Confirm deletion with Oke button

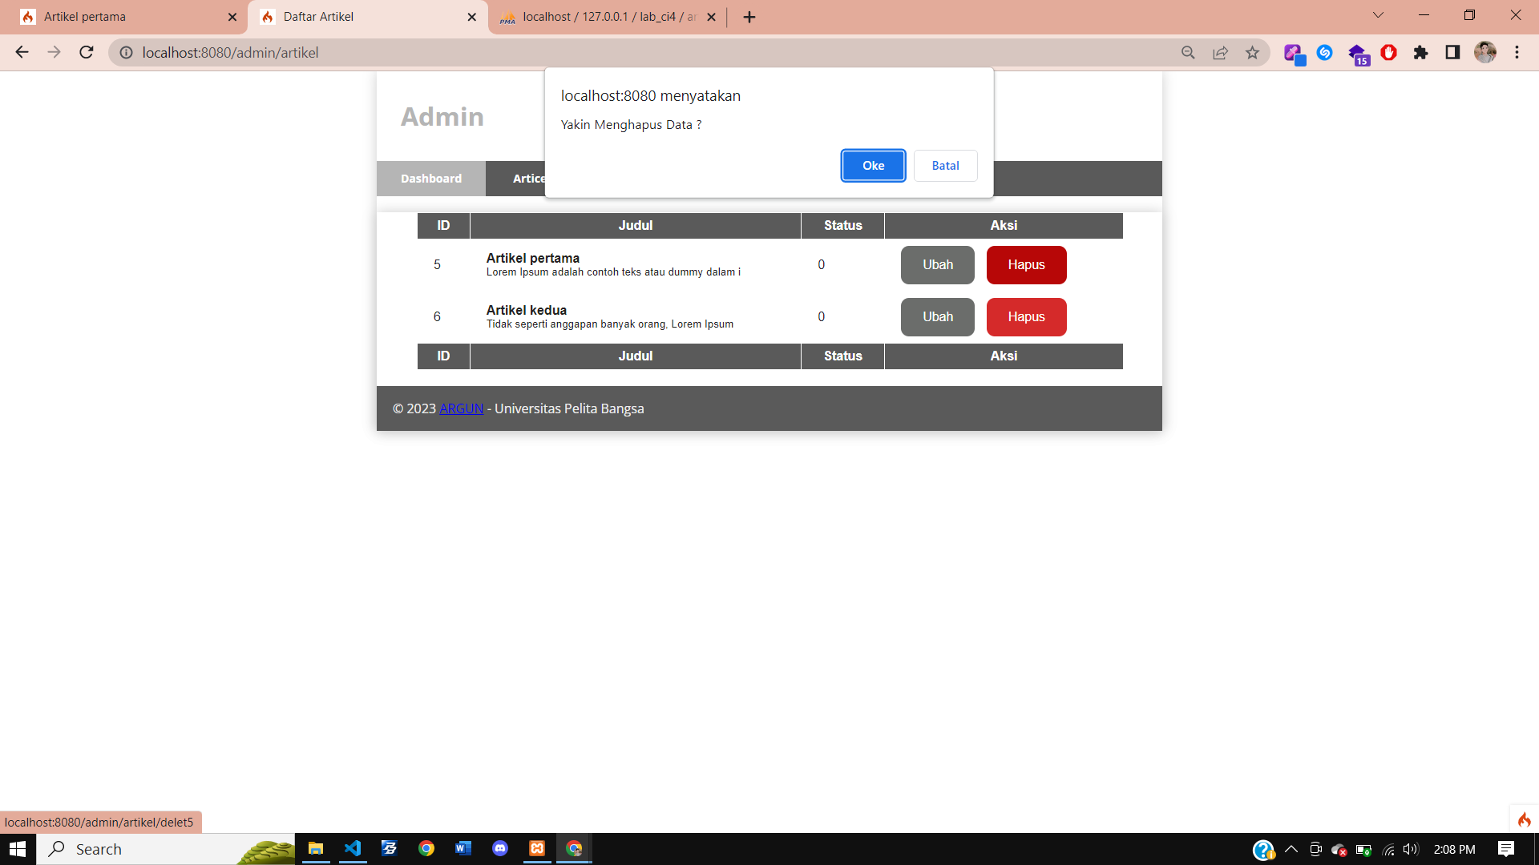(873, 166)
